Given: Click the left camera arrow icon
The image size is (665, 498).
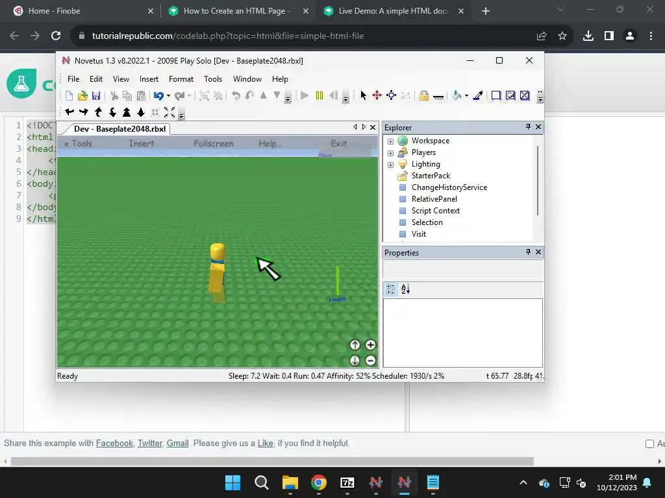Looking at the screenshot, I should [x=69, y=112].
